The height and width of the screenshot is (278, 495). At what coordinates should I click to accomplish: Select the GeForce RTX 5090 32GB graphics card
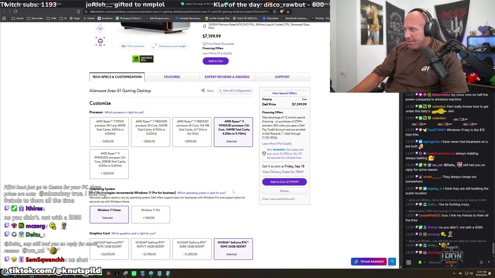(233, 249)
